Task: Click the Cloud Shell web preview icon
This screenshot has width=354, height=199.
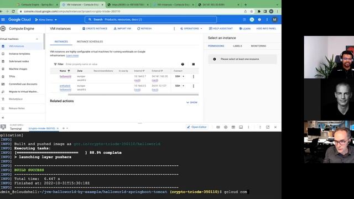Action: coord(233,127)
